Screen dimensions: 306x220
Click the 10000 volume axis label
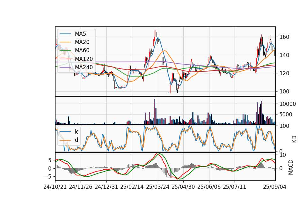[288, 104]
